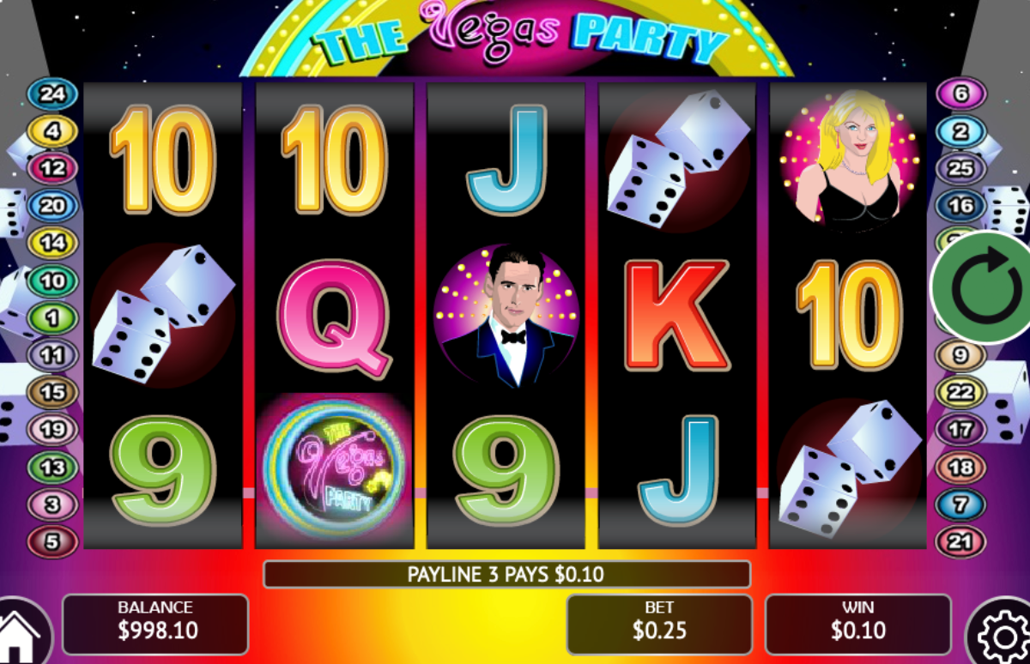
Task: Click the Vegas Party neon symbol
Action: coord(335,469)
